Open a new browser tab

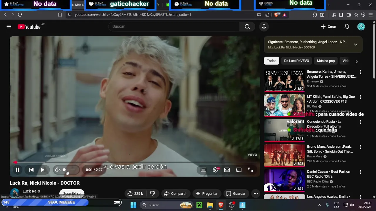tap(329, 5)
